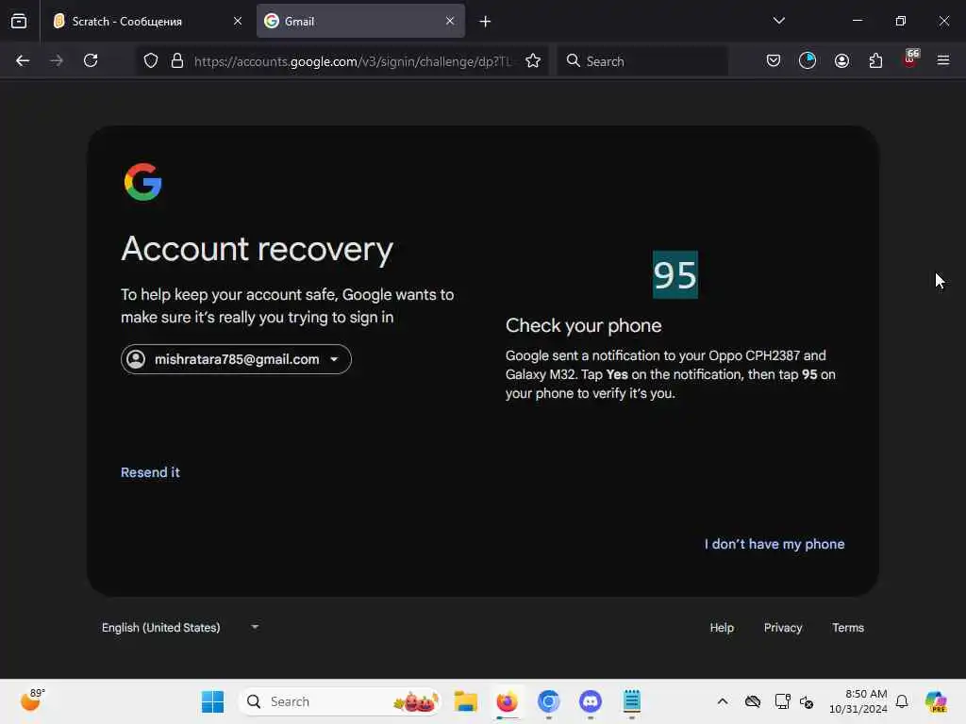Open Firefox from the taskbar
This screenshot has height=724, width=966.
pyautogui.click(x=507, y=701)
